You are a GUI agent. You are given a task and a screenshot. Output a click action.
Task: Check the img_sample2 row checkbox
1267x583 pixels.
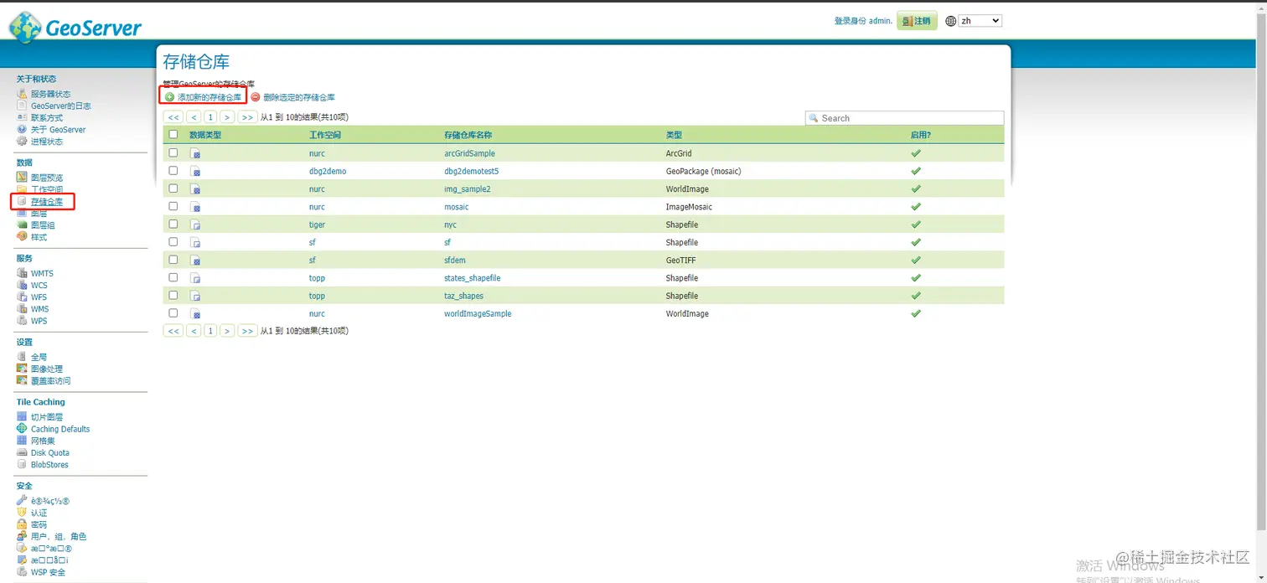[x=173, y=188]
